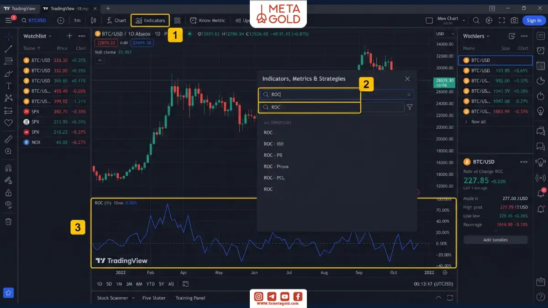This screenshot has height=308, width=548.
Task: Expand the Row all section
Action: (475, 122)
